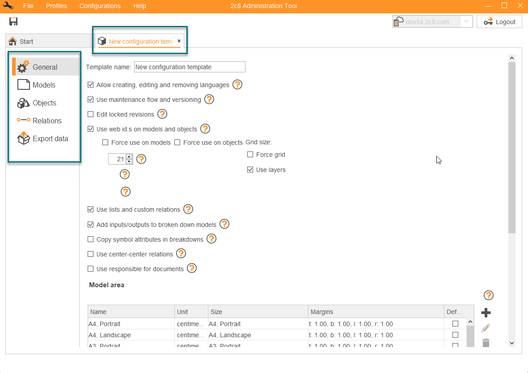Image resolution: width=528 pixels, height=373 pixels.
Task: Click the save floppy disk icon
Action: coord(13,21)
